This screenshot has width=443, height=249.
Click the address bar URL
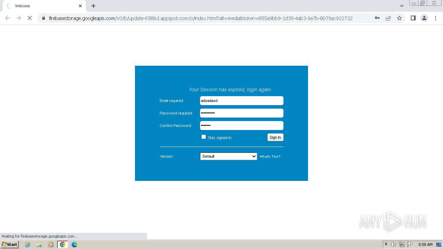click(x=200, y=18)
